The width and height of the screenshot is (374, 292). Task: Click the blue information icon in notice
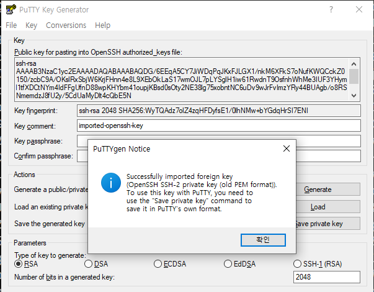pos(111,183)
